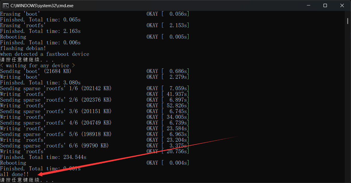Viewport: 351px width, 183px height.
Task: Click the "OKAY [ 3.375s]" status
Action: 168,146
